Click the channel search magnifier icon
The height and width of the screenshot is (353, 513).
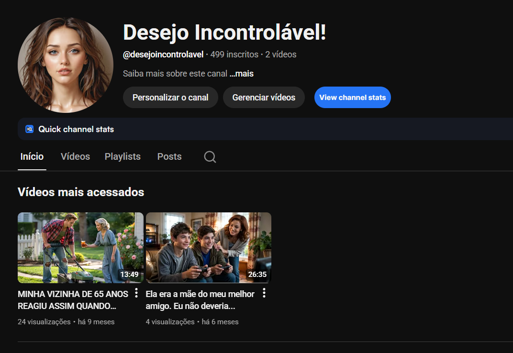(x=210, y=157)
